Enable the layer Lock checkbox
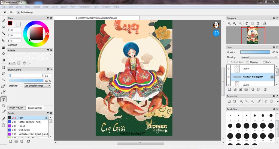 point(264,62)
